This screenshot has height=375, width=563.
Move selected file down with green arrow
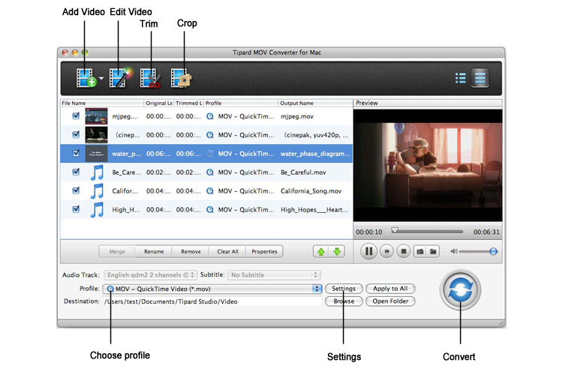click(x=337, y=251)
